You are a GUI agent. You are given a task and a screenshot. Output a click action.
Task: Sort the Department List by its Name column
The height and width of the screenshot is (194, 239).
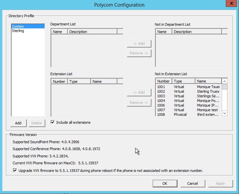(59, 31)
